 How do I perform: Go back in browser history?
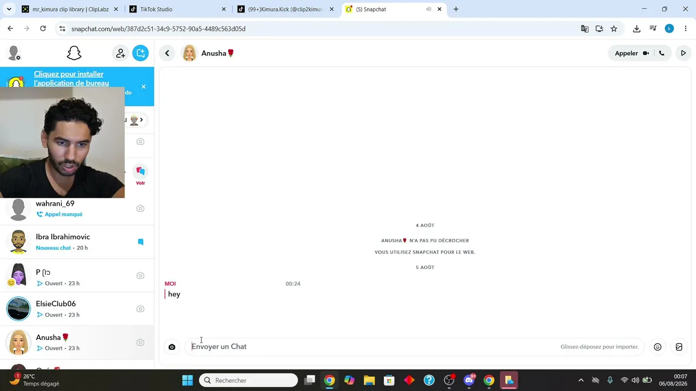pyautogui.click(x=10, y=29)
